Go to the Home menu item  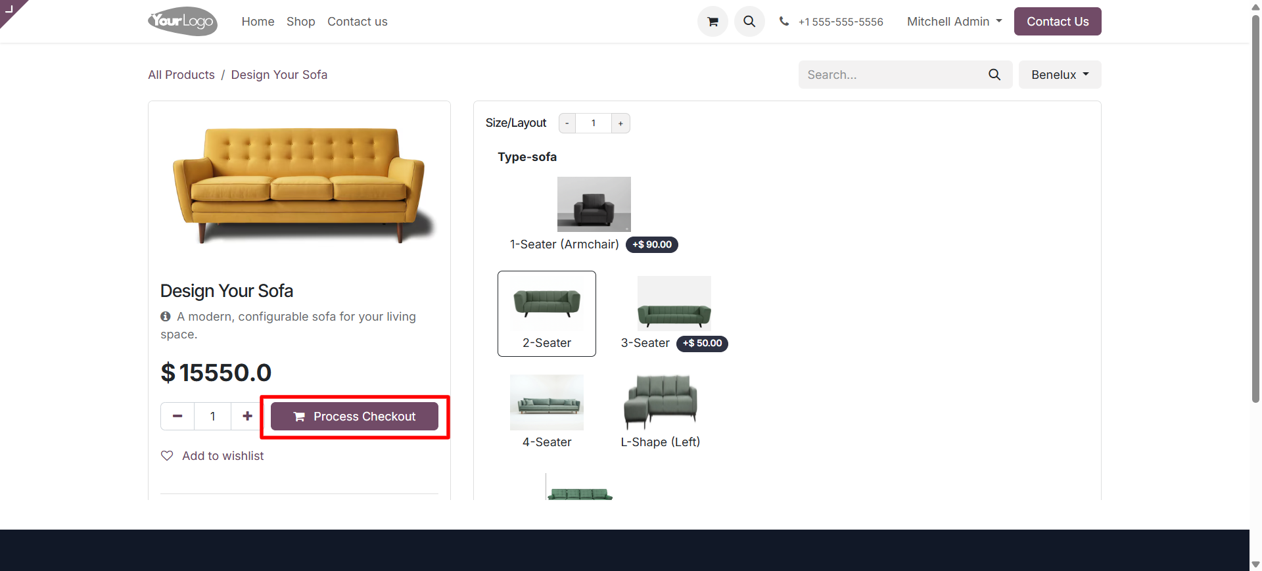tap(258, 22)
